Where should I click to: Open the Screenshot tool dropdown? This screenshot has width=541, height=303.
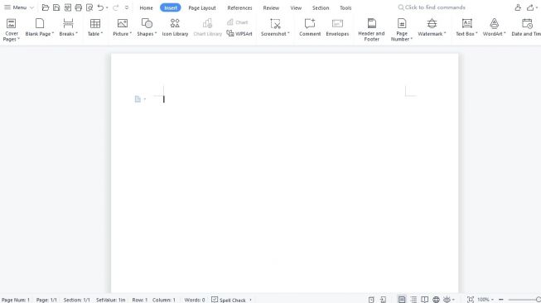(275, 27)
